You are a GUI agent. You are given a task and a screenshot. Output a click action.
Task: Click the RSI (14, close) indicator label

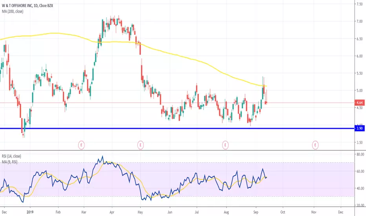[x=11, y=156]
